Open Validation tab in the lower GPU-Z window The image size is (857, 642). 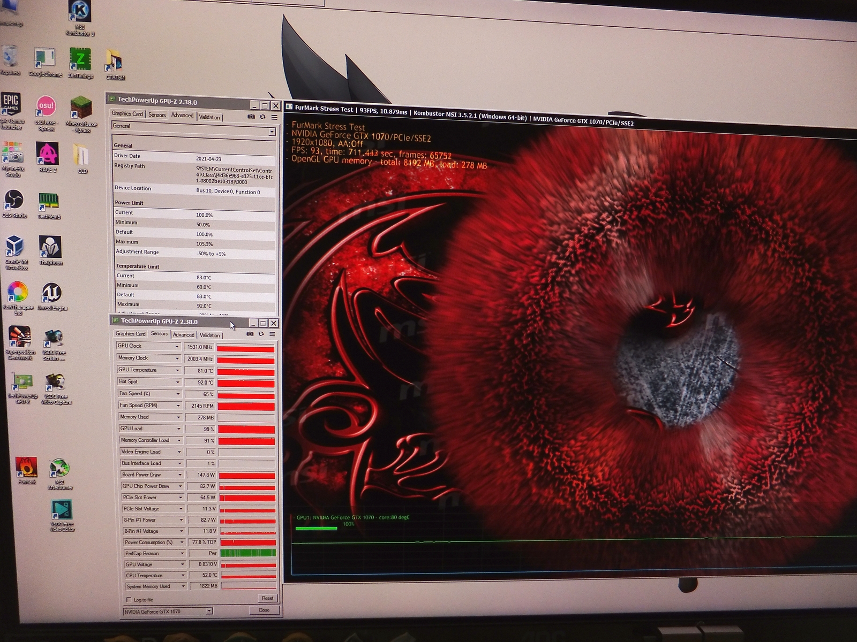(x=209, y=335)
